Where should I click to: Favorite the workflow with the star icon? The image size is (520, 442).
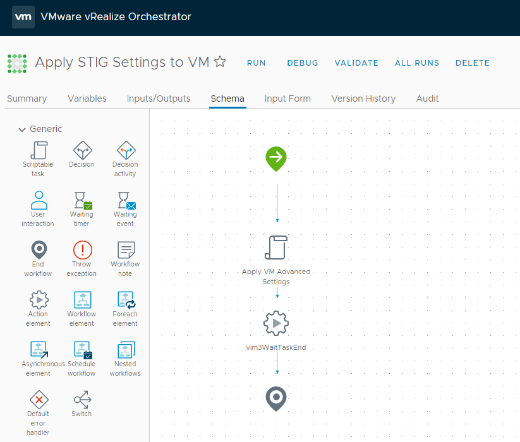[x=220, y=62]
